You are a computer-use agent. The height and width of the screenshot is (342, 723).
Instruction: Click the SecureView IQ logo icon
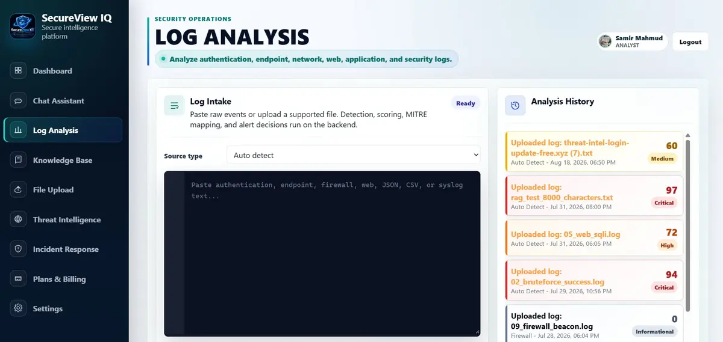[23, 27]
